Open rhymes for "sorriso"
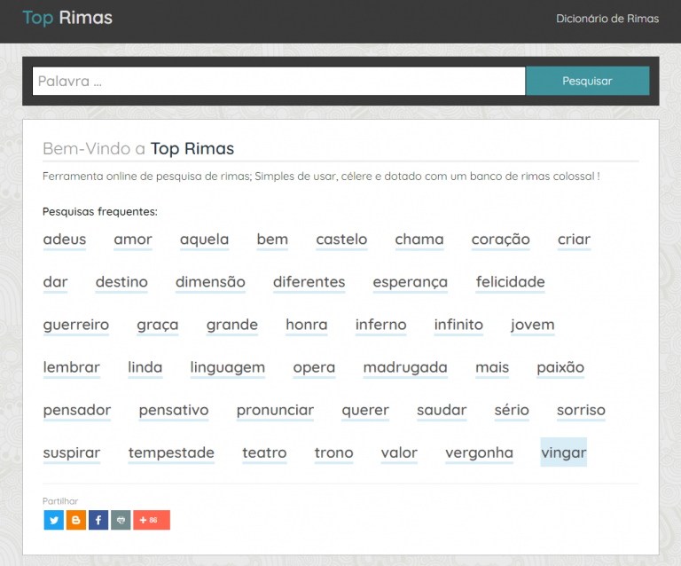681x566 pixels. point(581,410)
